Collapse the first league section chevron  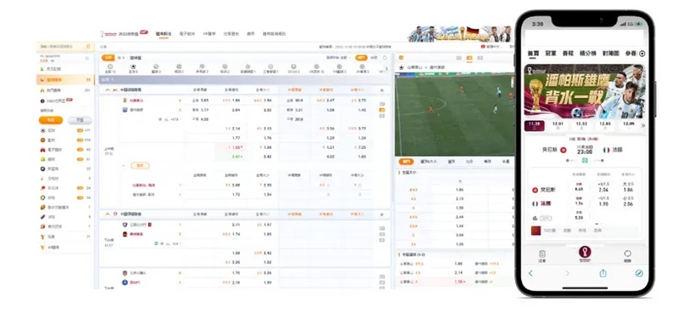click(x=107, y=90)
